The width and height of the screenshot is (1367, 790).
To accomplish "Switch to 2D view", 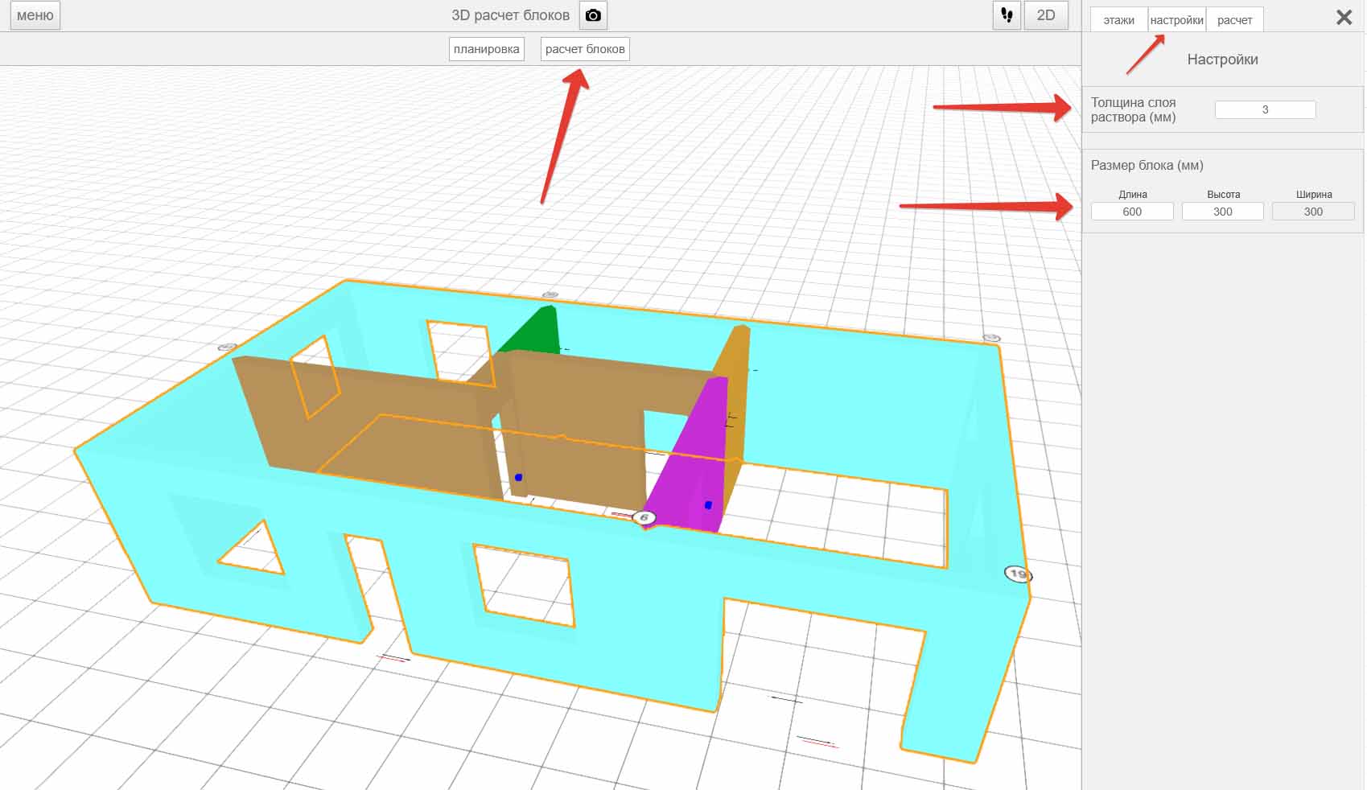I will pos(1045,15).
